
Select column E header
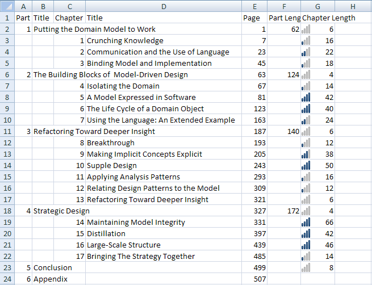254,6
